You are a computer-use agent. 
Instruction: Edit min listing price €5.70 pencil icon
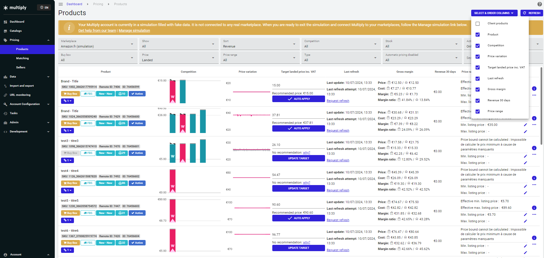point(525,215)
